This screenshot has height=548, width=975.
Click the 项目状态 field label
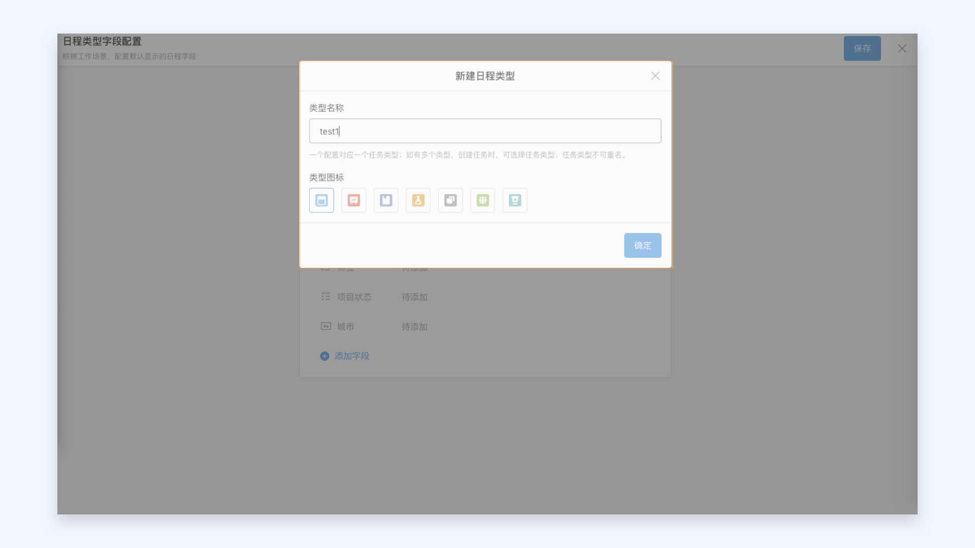pyautogui.click(x=354, y=297)
